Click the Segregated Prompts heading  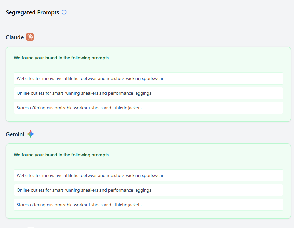(x=32, y=12)
